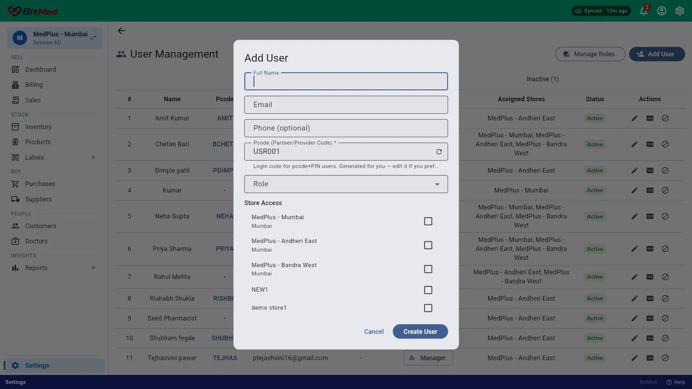Edit Seed Pharmacist using pencil icon
The width and height of the screenshot is (692, 389).
click(635, 318)
